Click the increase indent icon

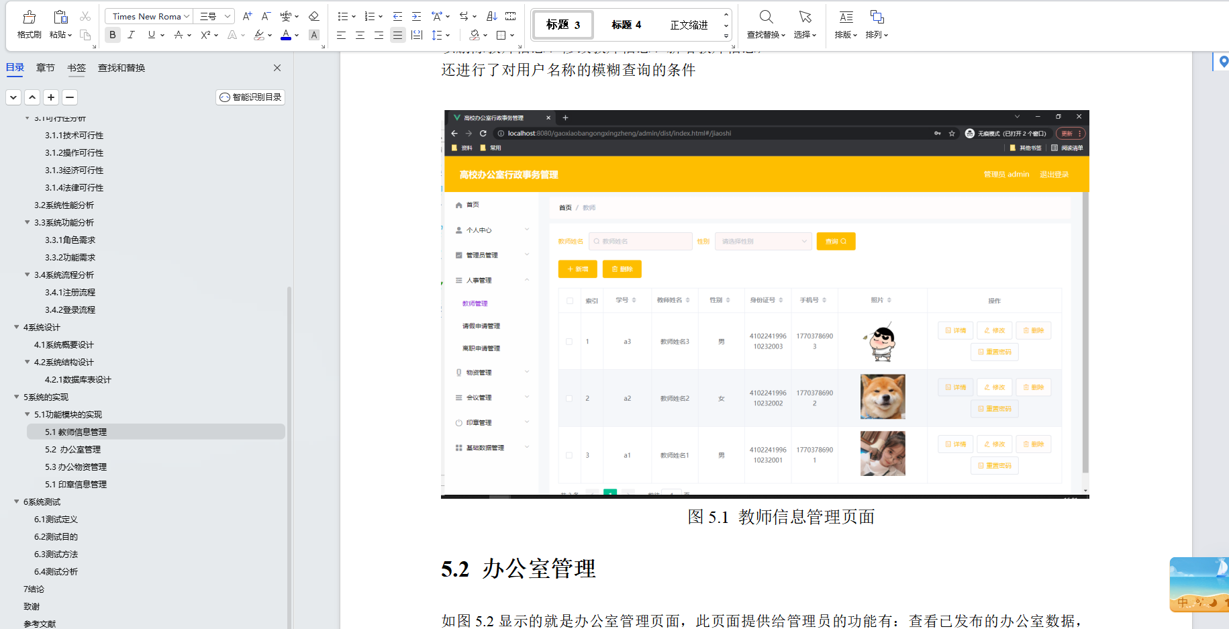coord(416,16)
